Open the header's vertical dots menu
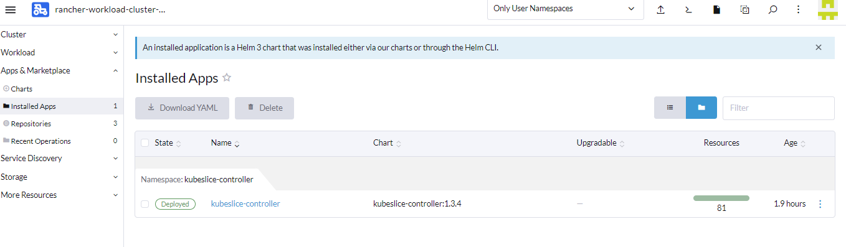Screen dimensions: 846x247 click(x=799, y=9)
